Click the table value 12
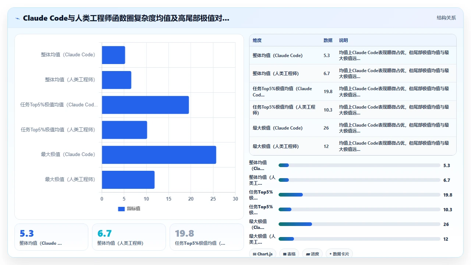 326,146
